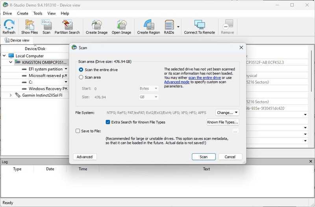Click the Device/Disk column header
Screen dimensions: 315x207
pyautogui.click(x=35, y=48)
